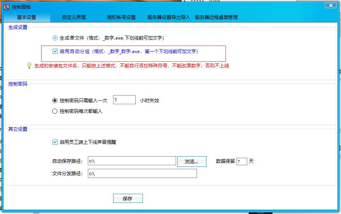Click the lightbulb hint icon
The width and height of the screenshot is (341, 214).
pyautogui.click(x=29, y=65)
